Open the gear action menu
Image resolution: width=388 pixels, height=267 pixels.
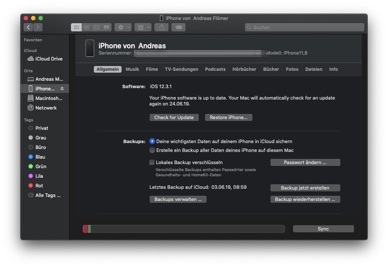coord(123,27)
